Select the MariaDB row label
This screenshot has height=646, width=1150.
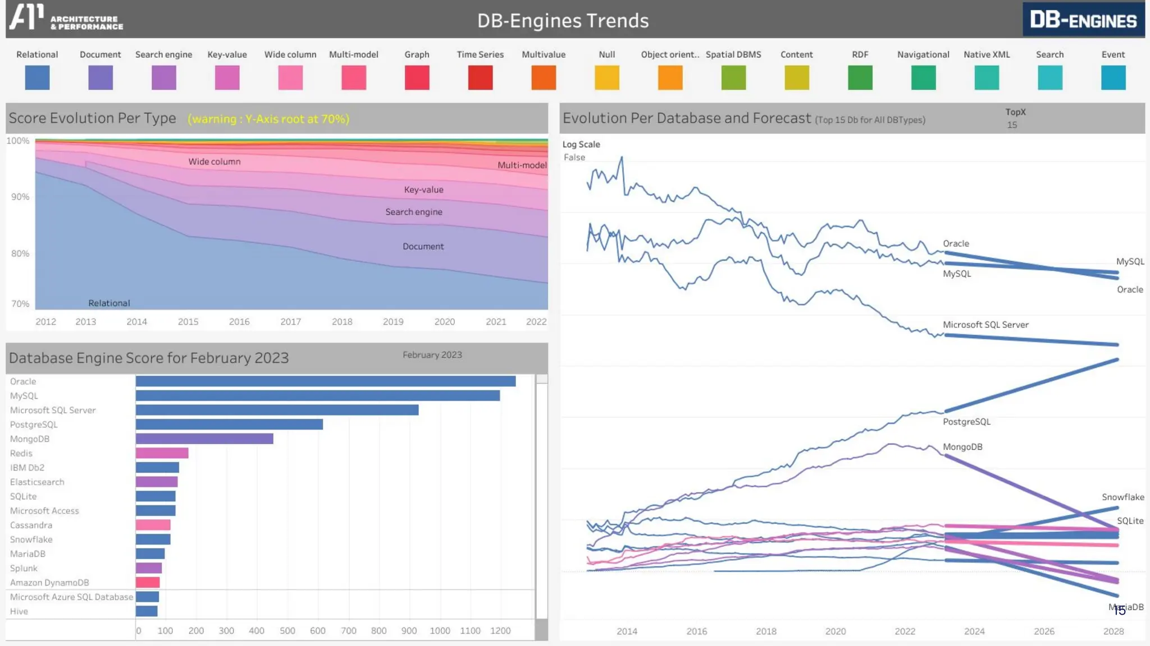tap(28, 554)
